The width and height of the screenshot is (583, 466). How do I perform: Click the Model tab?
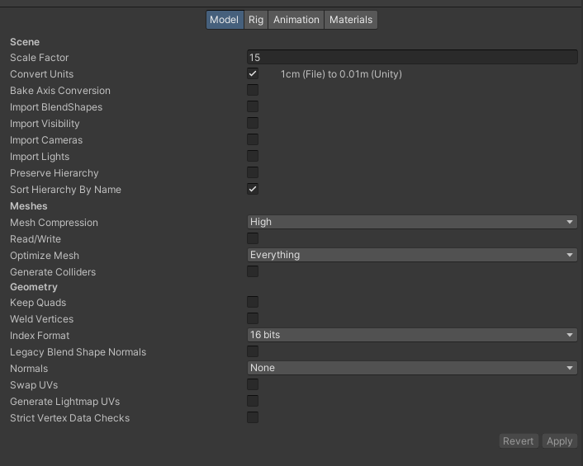[x=225, y=20]
